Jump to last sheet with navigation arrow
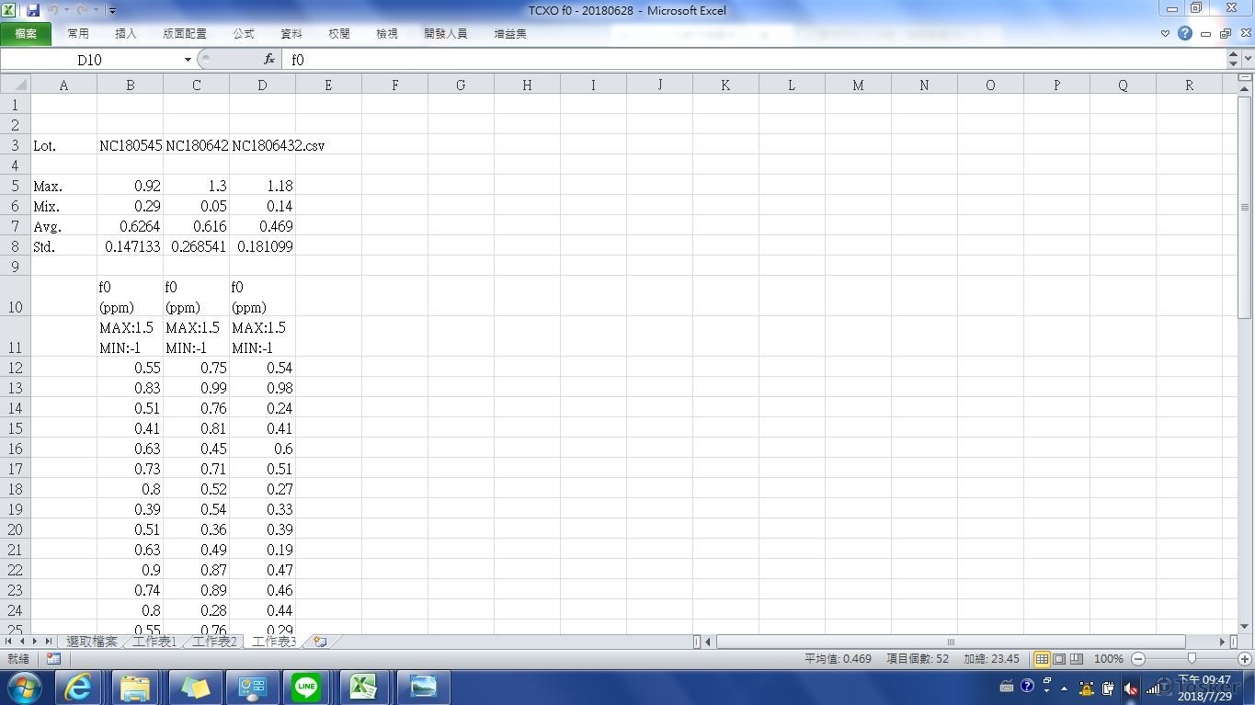Screen dimensions: 1255x705 pyautogui.click(x=48, y=642)
